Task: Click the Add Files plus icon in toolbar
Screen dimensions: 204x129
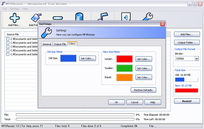Action: pyautogui.click(x=15, y=18)
